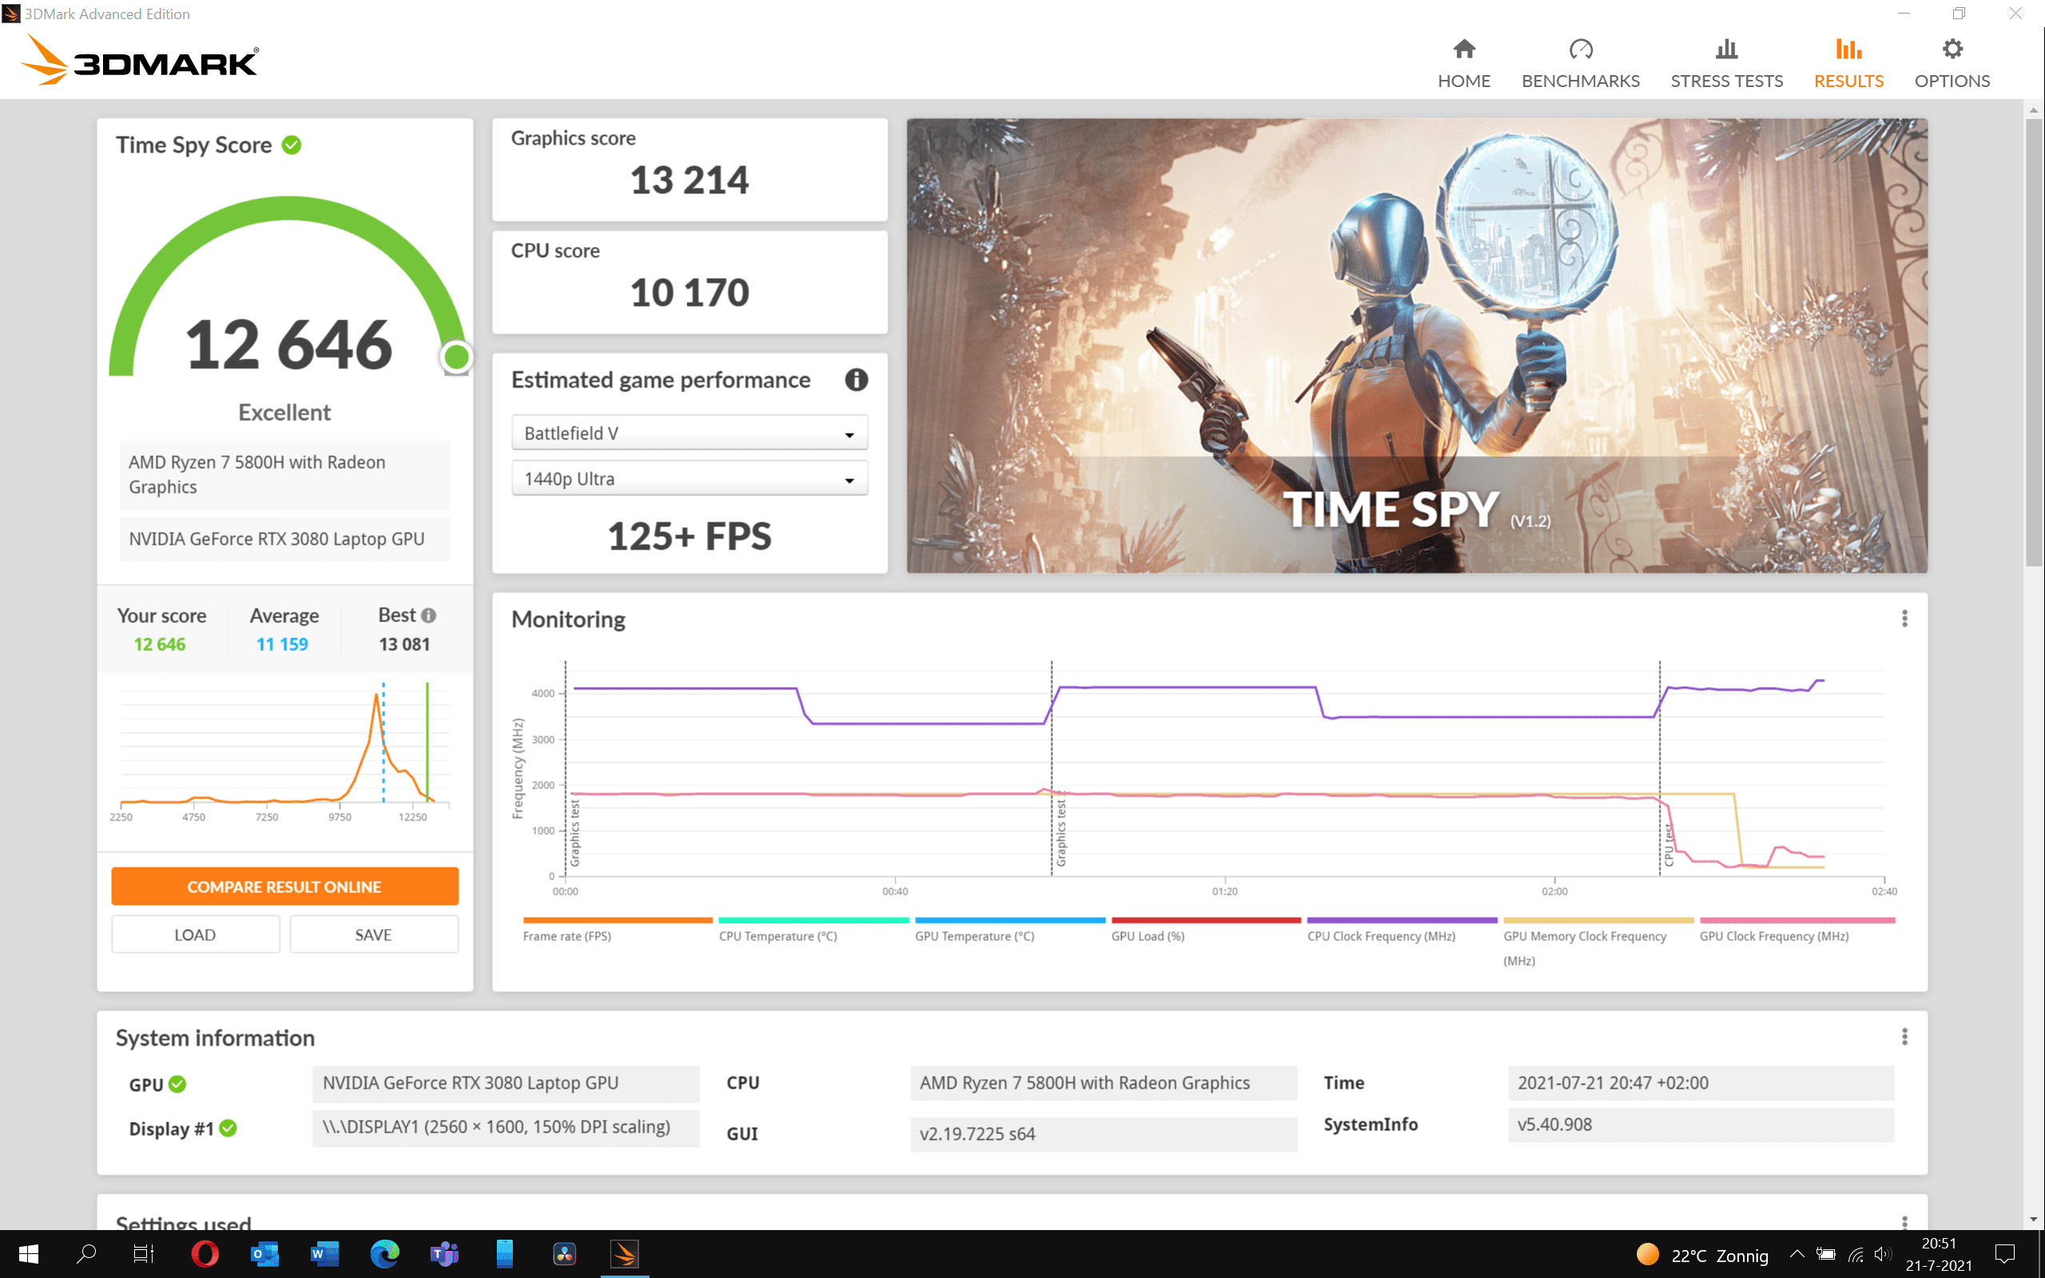Open the Home tab icon

tap(1463, 50)
